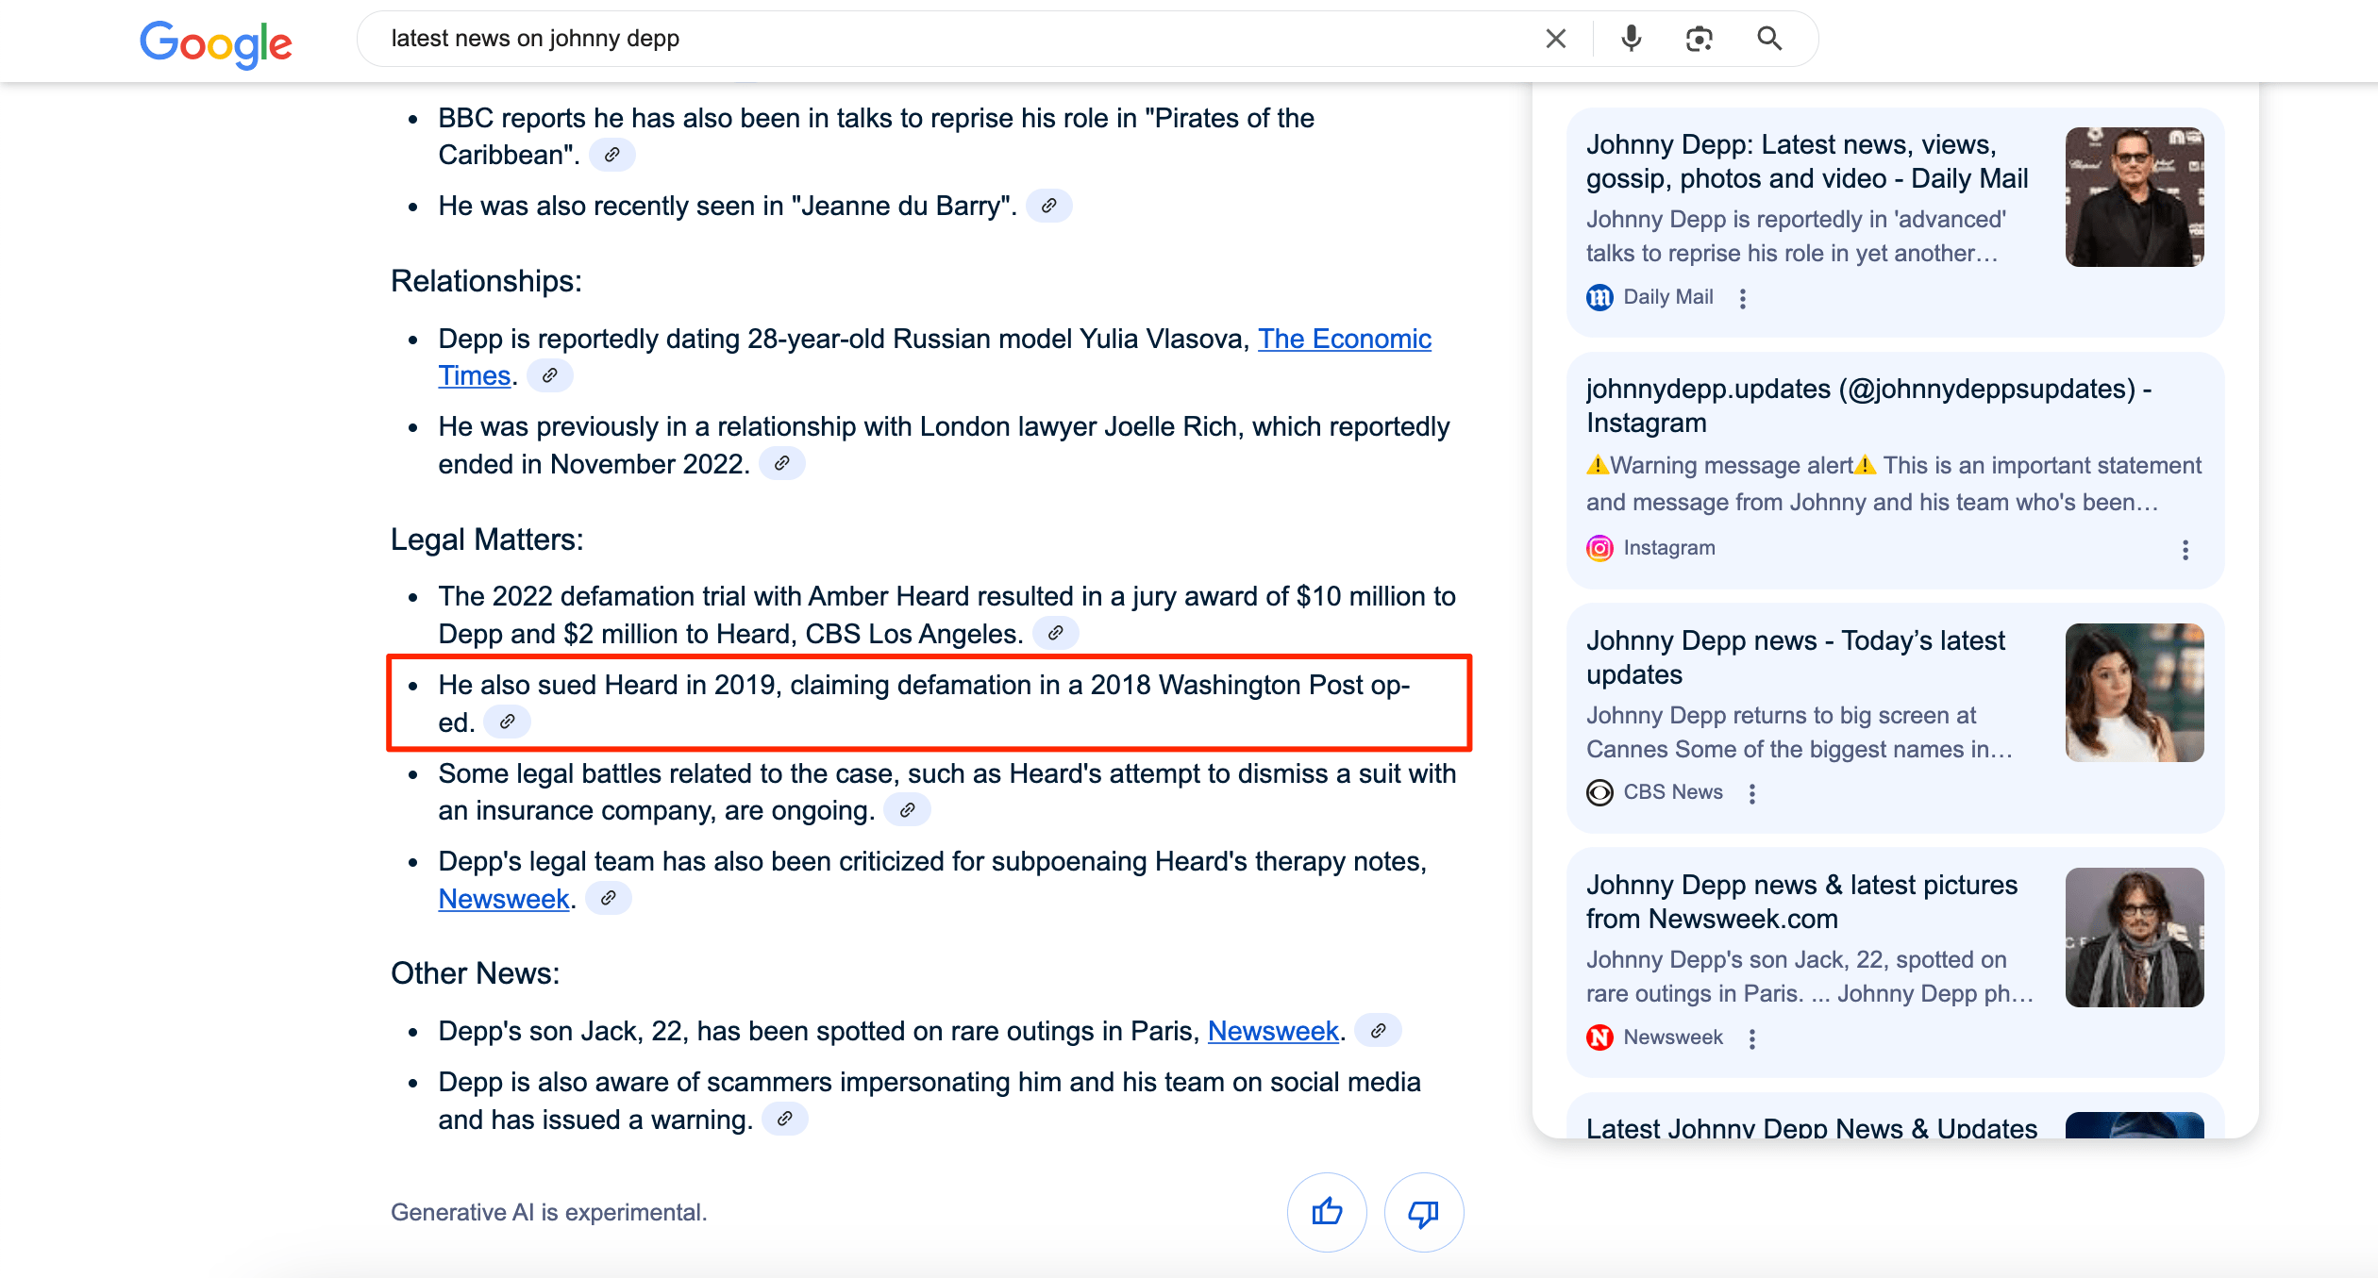Clear the search query with the X icon
The width and height of the screenshot is (2378, 1278).
point(1556,39)
